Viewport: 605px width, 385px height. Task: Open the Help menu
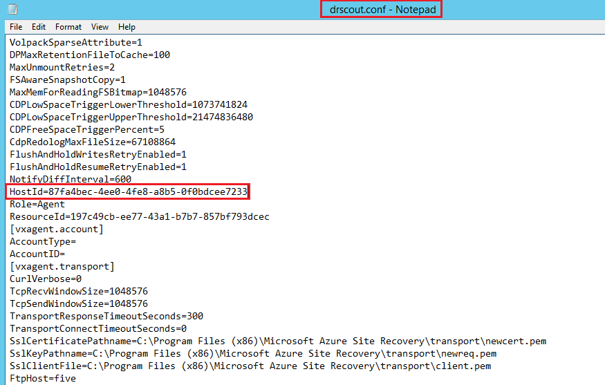pos(127,27)
